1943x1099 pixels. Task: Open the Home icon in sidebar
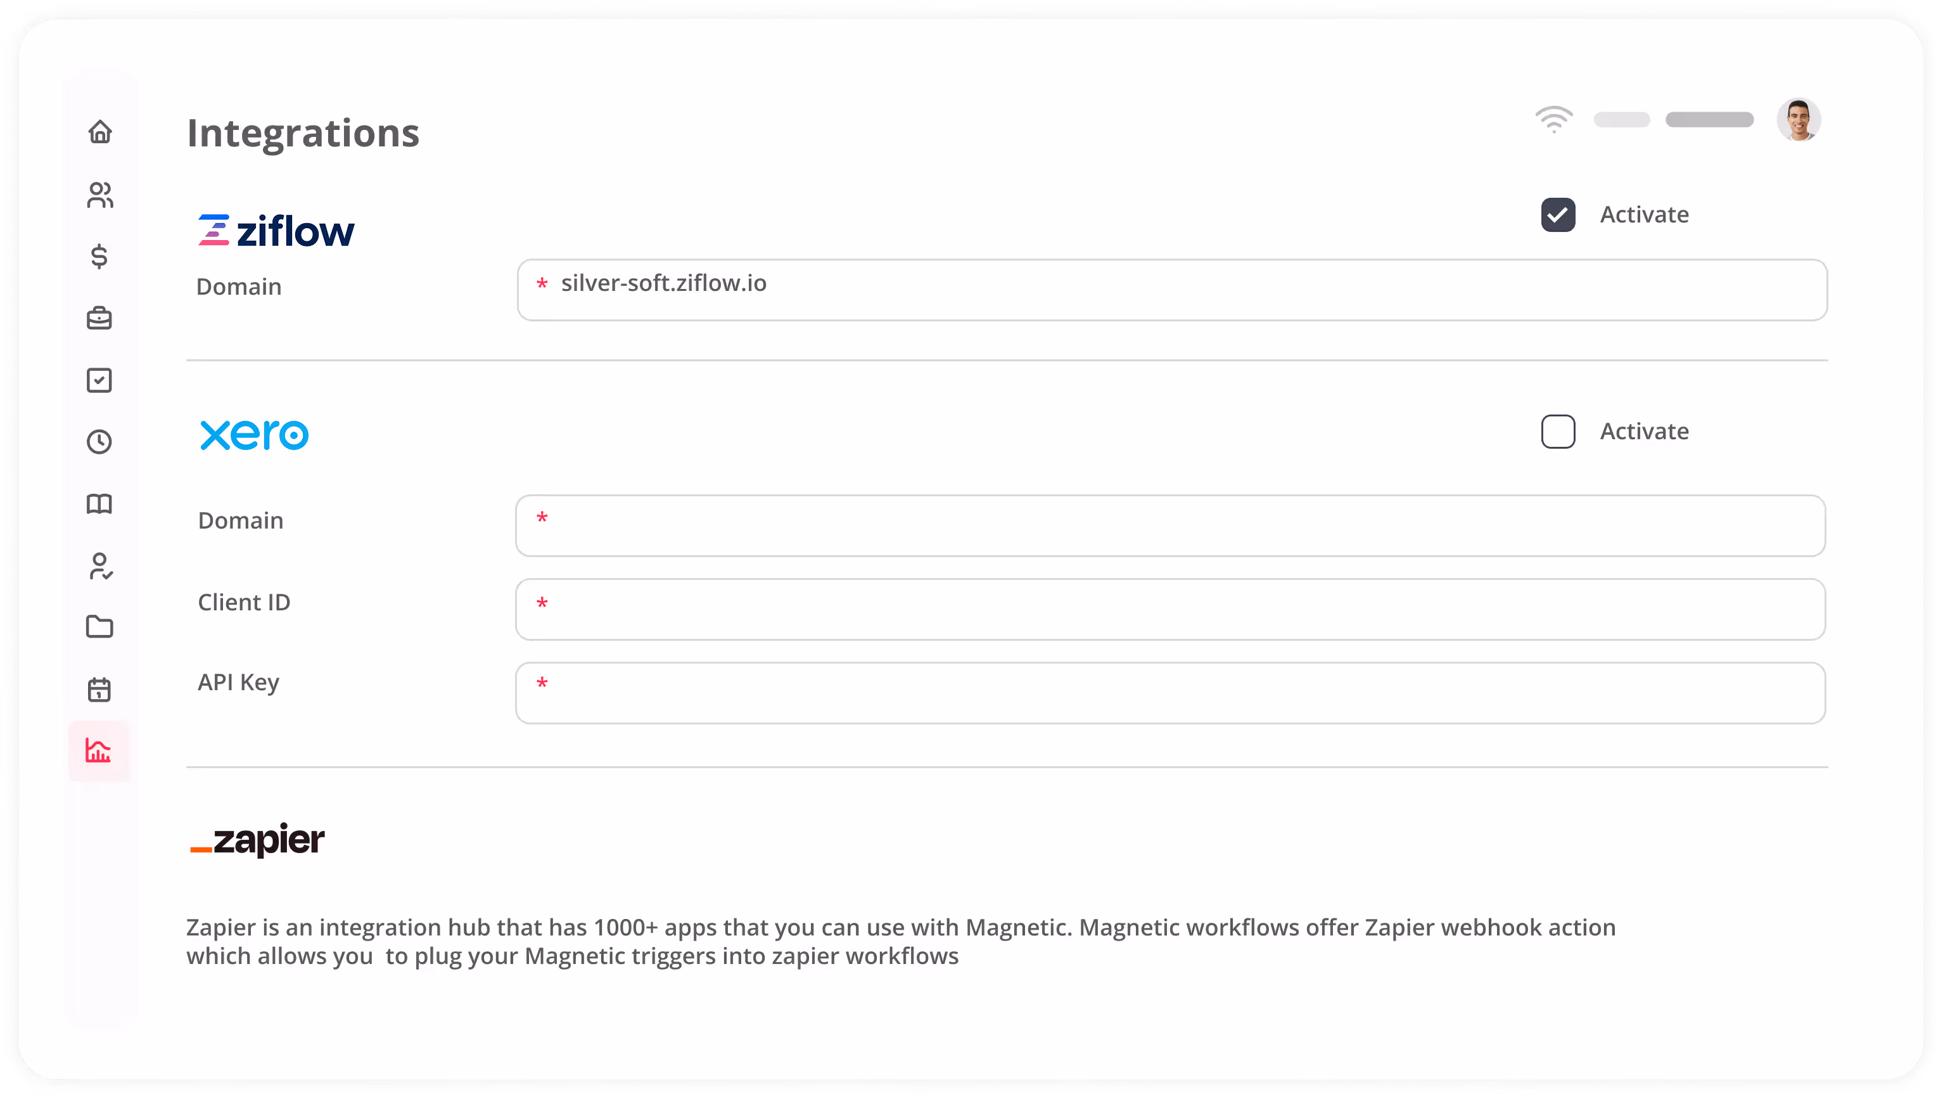tap(99, 132)
